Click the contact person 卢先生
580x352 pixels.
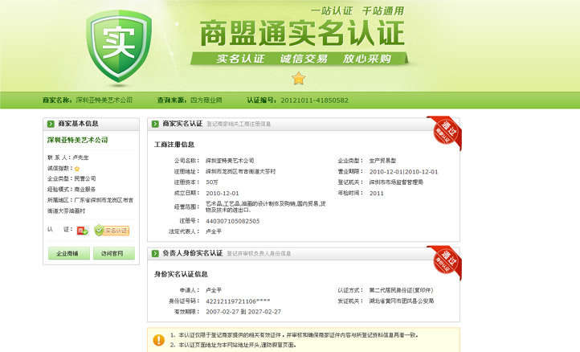click(x=80, y=158)
